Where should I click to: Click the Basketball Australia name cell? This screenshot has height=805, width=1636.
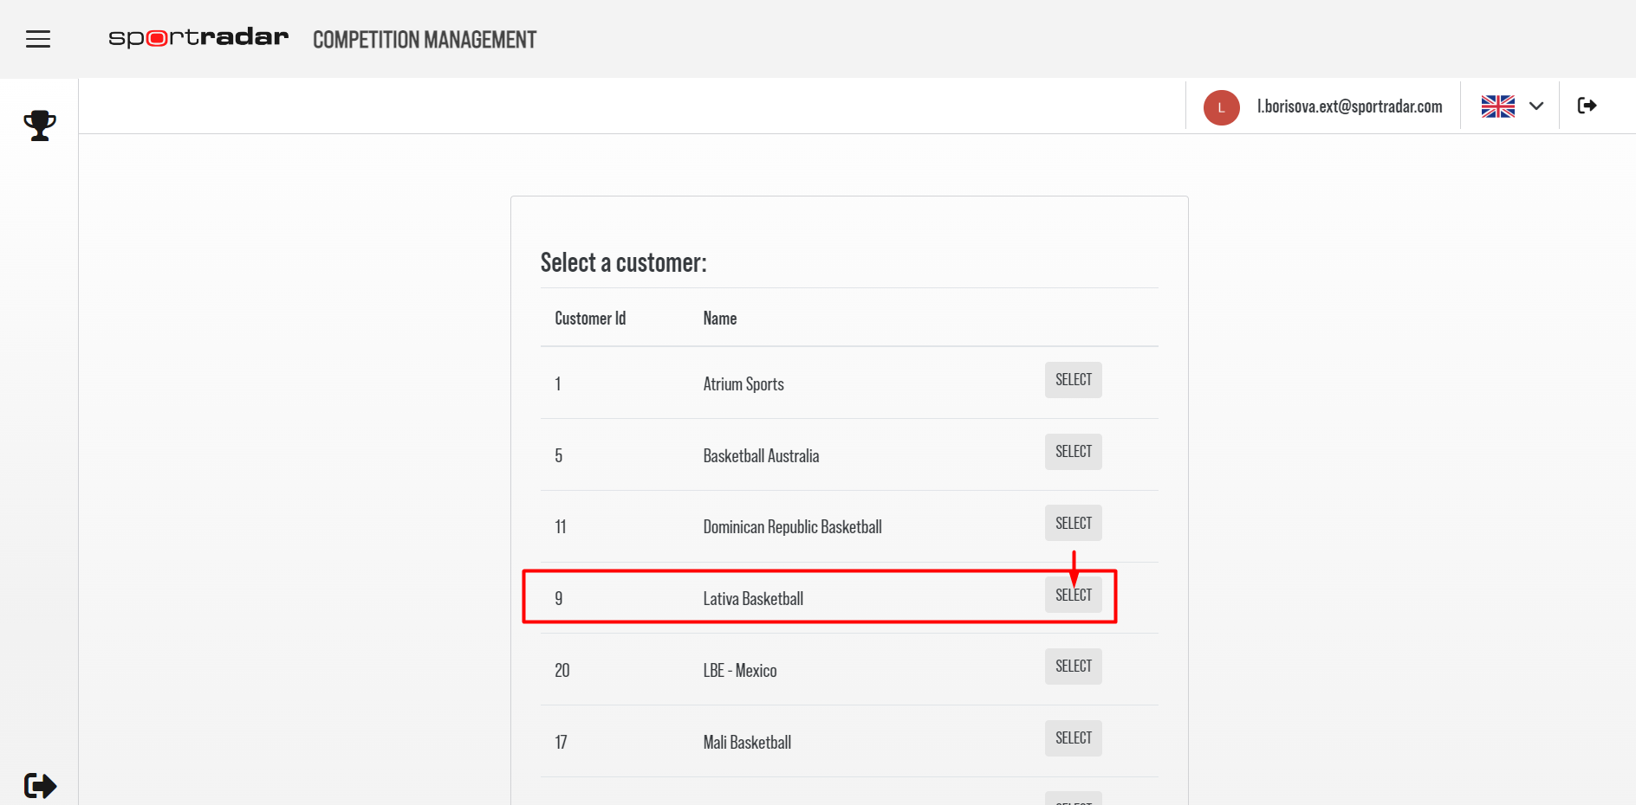[761, 455]
